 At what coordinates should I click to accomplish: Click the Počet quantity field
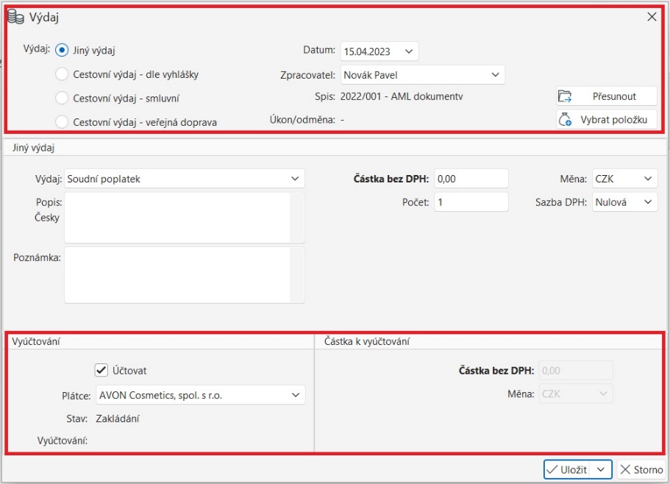click(x=471, y=202)
